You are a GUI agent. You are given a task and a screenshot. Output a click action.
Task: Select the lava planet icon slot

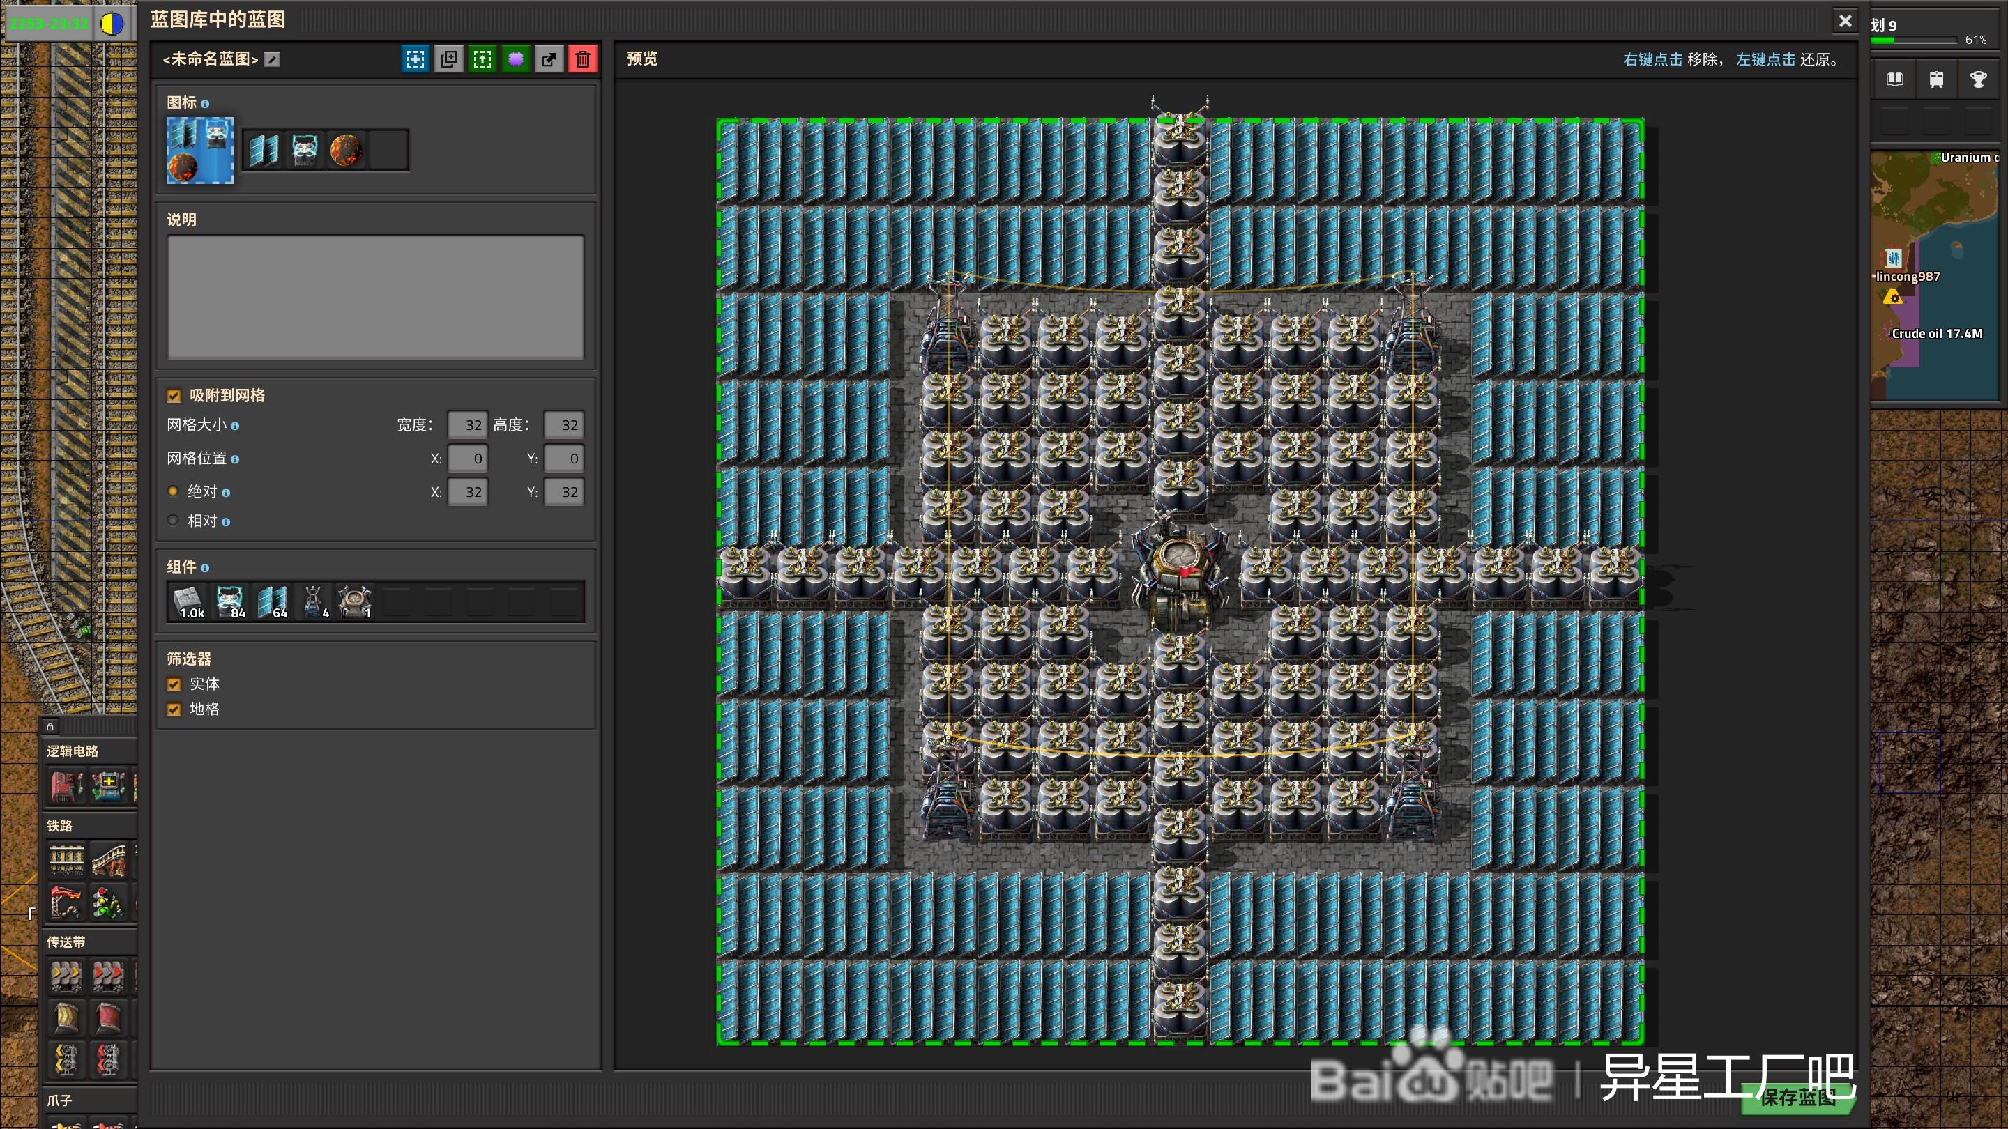(x=346, y=150)
